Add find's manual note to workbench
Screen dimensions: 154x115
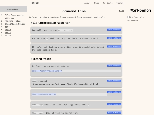[114, 81]
